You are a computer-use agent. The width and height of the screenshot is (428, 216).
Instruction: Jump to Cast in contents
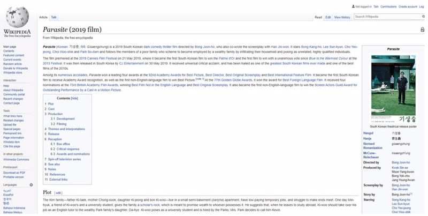[51, 109]
